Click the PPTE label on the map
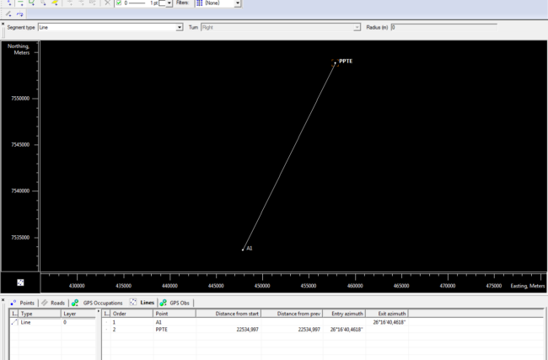The width and height of the screenshot is (548, 360). 346,62
